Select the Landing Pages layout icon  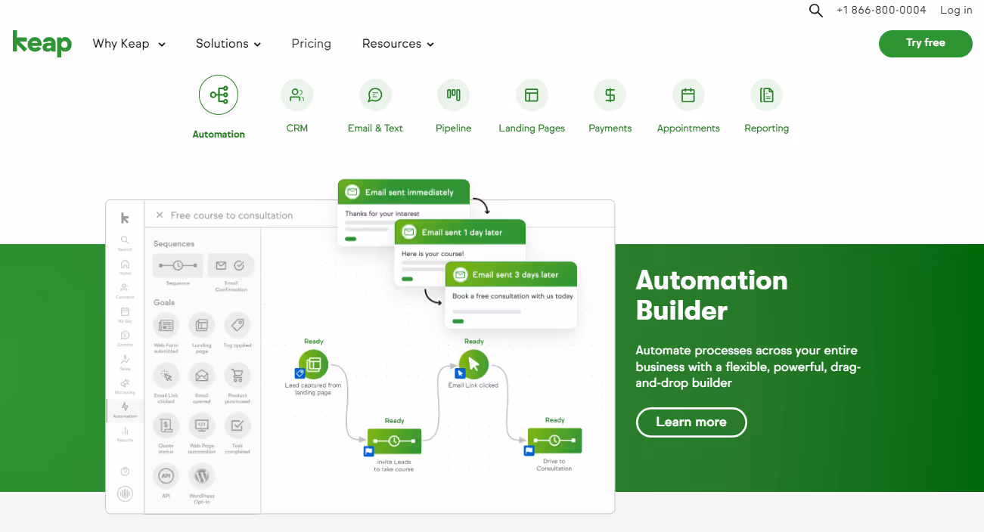click(x=532, y=95)
